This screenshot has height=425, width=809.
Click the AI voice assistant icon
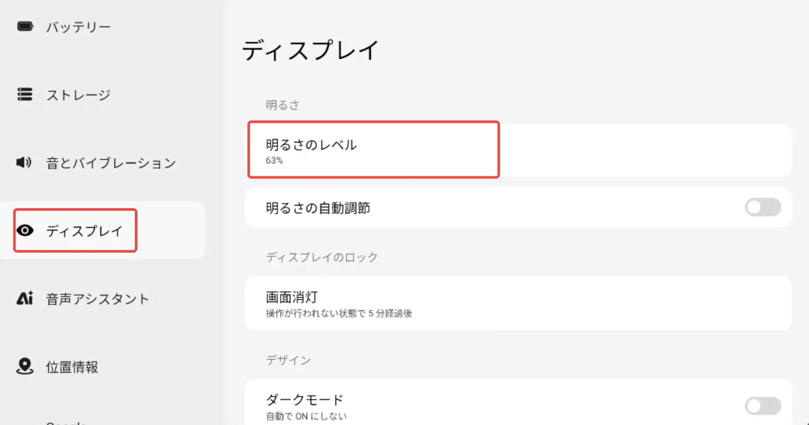coord(25,298)
